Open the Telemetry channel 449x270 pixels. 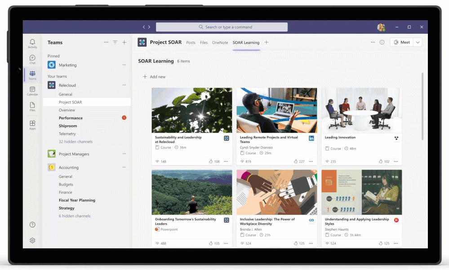click(x=67, y=133)
